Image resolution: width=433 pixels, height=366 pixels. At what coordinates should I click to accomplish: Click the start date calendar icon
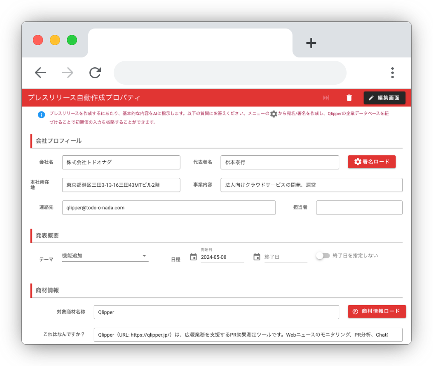click(193, 257)
